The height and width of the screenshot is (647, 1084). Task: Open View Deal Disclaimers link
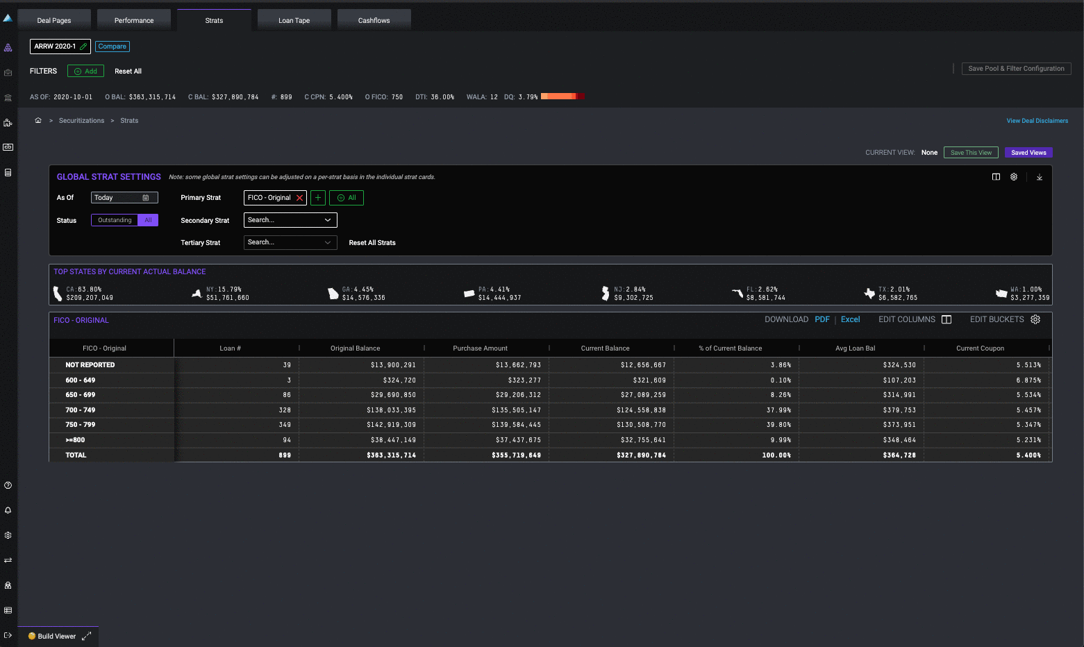[x=1037, y=121]
